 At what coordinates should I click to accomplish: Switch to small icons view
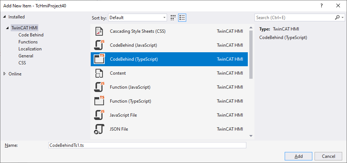tap(173, 18)
